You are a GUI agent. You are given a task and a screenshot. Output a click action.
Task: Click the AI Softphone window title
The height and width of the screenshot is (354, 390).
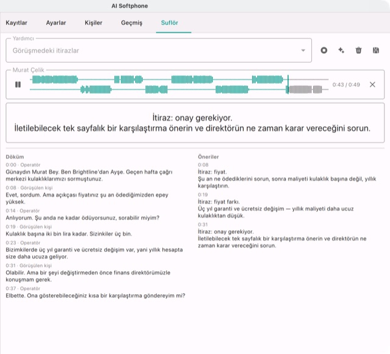pyautogui.click(x=130, y=6)
